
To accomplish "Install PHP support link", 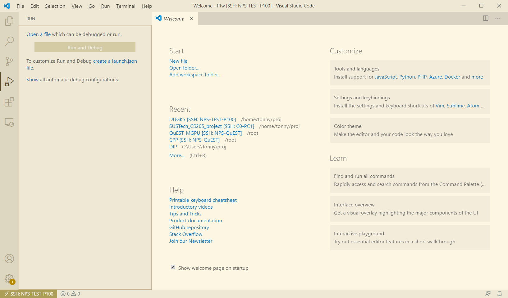I will [x=422, y=77].
